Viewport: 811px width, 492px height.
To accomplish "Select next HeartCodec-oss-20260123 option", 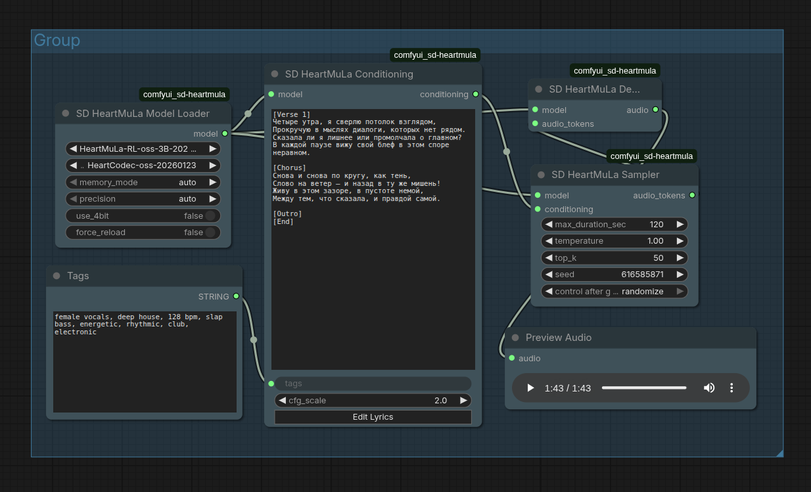I will tap(213, 166).
